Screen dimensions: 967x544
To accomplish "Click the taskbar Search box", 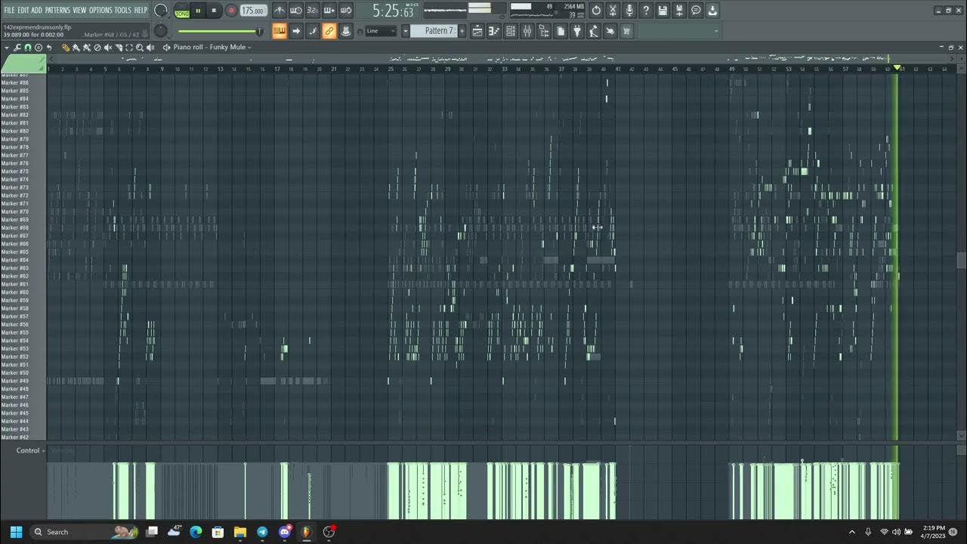I will coord(85,532).
